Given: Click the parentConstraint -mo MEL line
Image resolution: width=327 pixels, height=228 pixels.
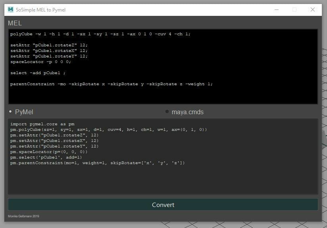Looking at the screenshot, I should pos(112,84).
